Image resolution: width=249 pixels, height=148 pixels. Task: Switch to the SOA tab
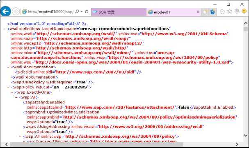tap(119, 12)
